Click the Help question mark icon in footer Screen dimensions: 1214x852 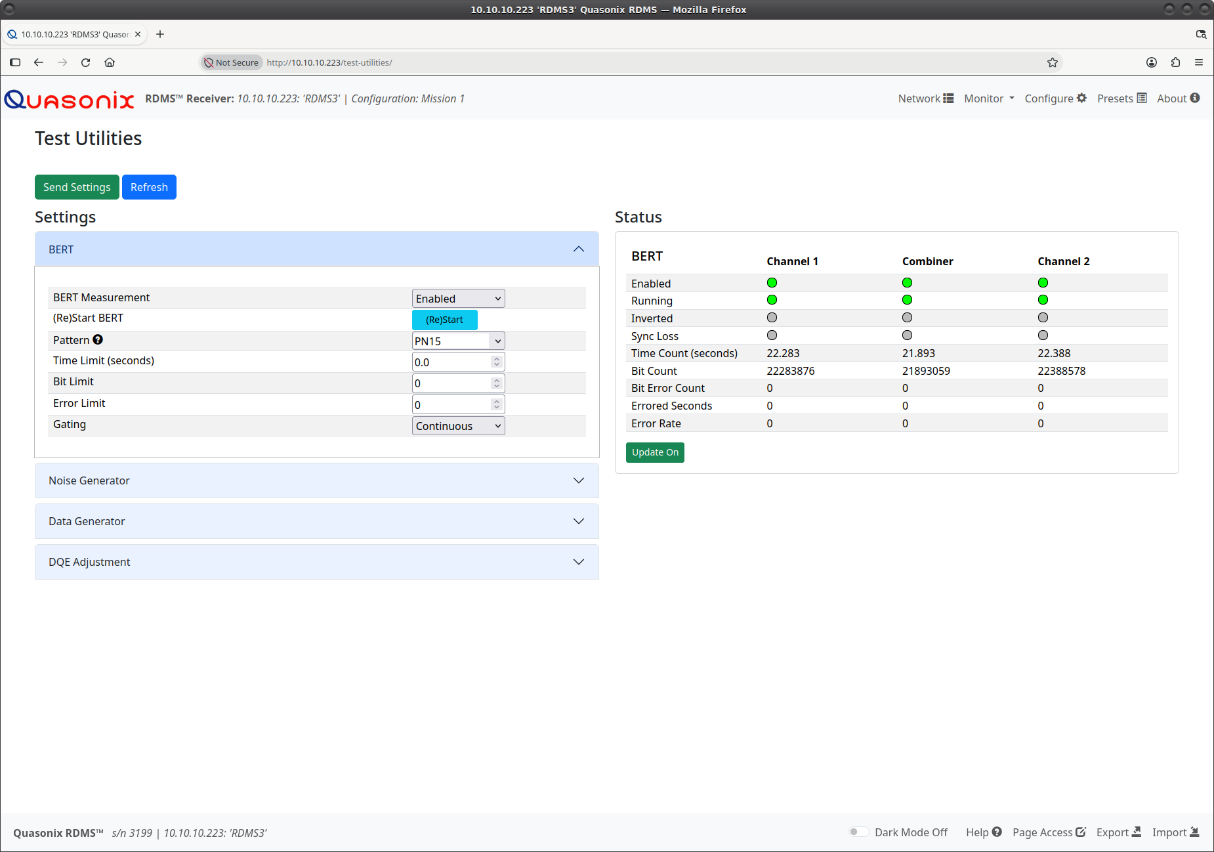[997, 832]
